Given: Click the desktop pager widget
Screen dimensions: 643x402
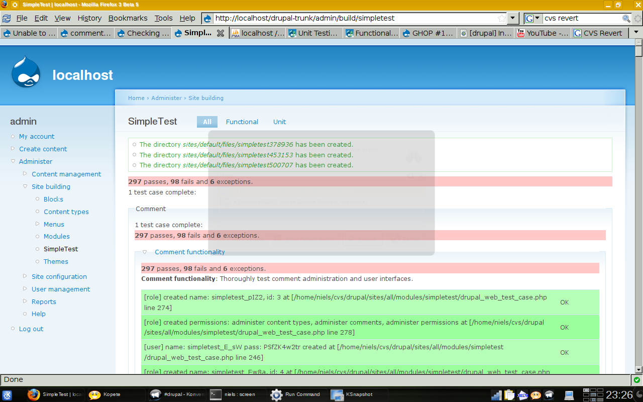Looking at the screenshot, I should pos(593,394).
